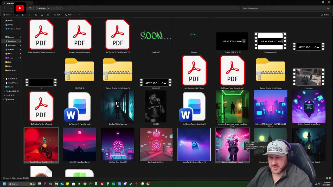
Task: Open the Edits folder in sidebar
Action: 10,62
